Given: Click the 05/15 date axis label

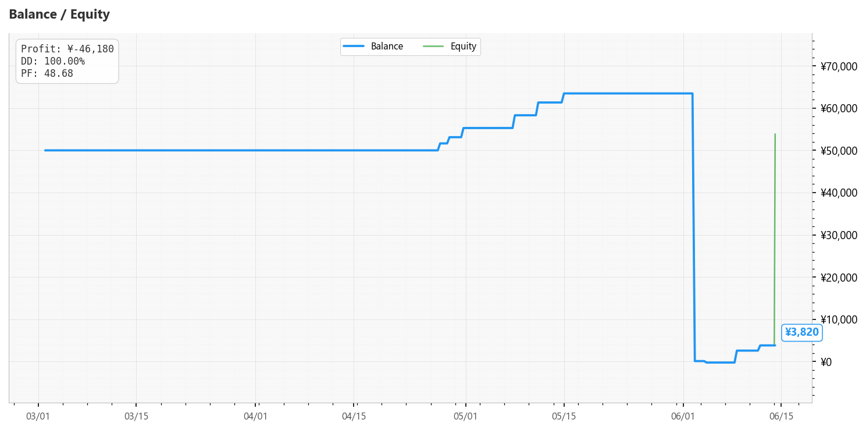Looking at the screenshot, I should (564, 417).
